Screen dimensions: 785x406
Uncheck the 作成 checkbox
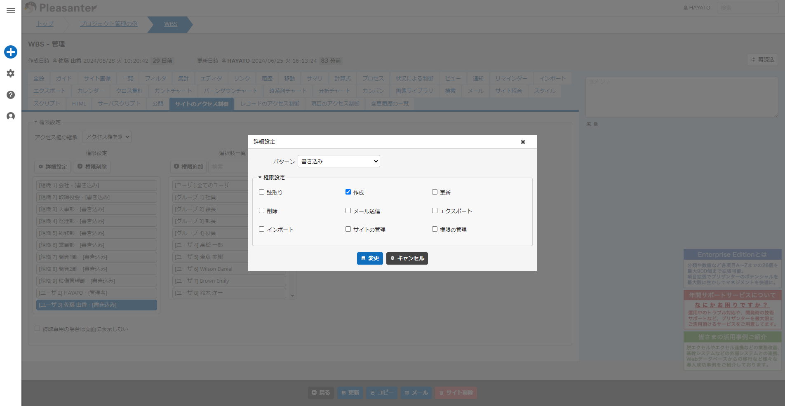[x=348, y=192]
